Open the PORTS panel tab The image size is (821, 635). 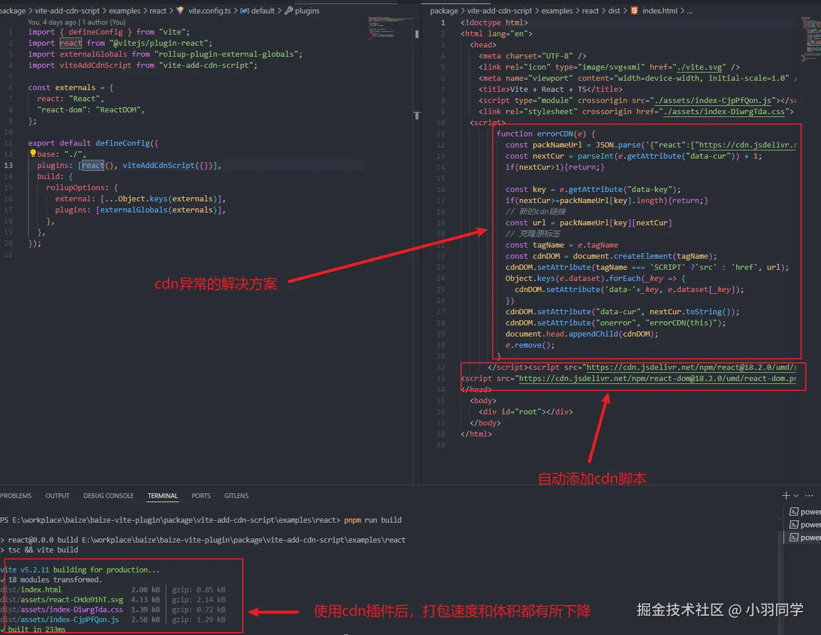pyautogui.click(x=201, y=496)
